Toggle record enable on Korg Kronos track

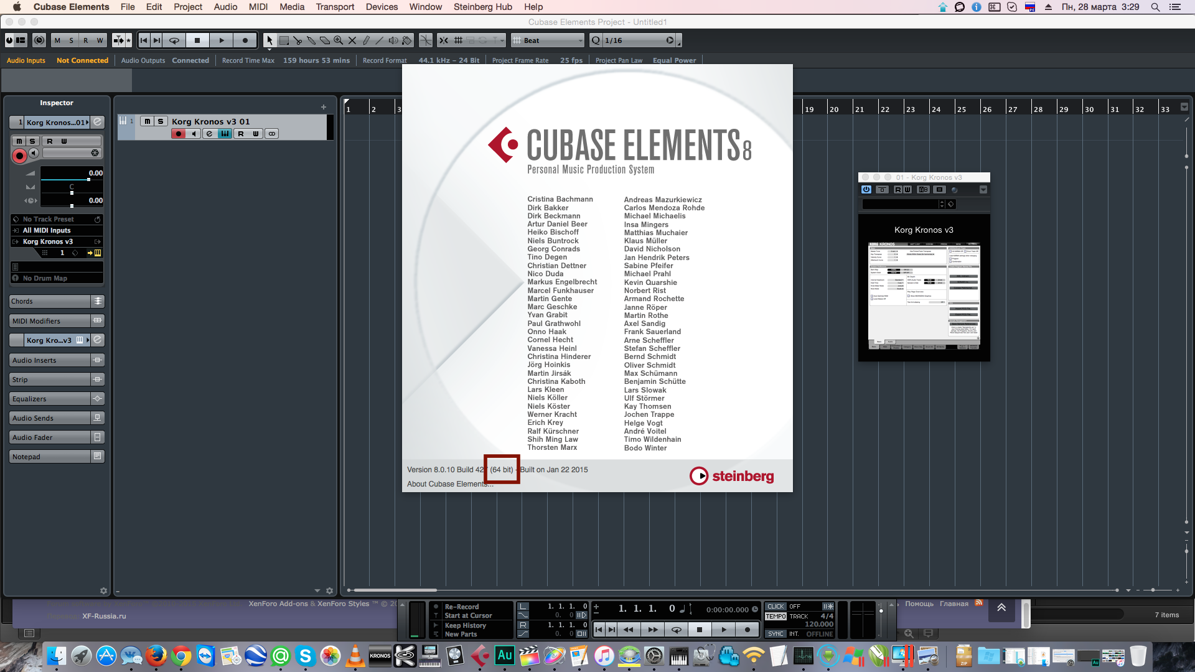179,134
